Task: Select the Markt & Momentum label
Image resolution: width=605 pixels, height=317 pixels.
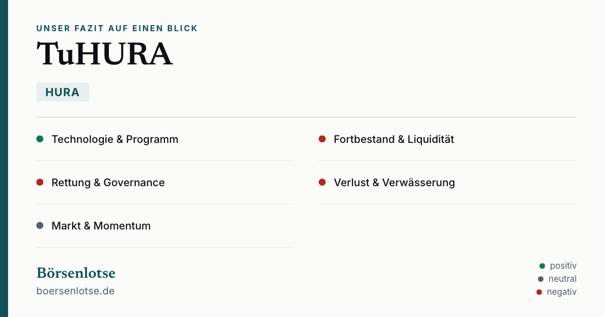Action: (x=101, y=226)
